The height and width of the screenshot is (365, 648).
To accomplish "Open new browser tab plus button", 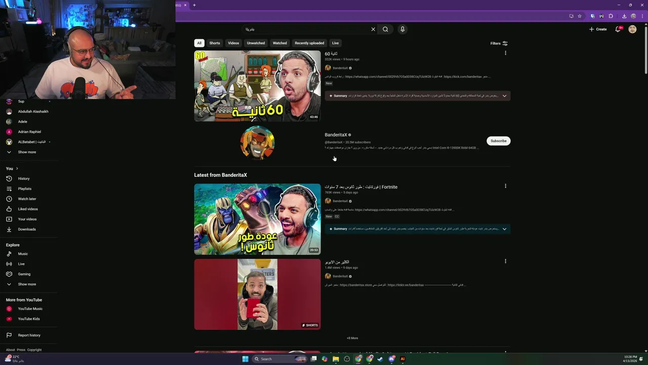I will coord(194,5).
